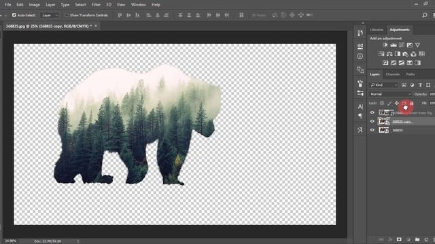Add a Levels adjustment layer
The height and width of the screenshot is (244, 435).
394,45
